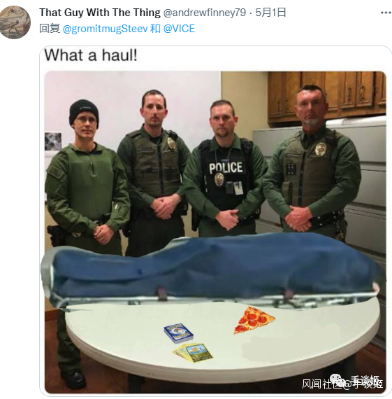Open That Guy With The Thing profile
Screen dimensions: 392x399
(x=100, y=13)
